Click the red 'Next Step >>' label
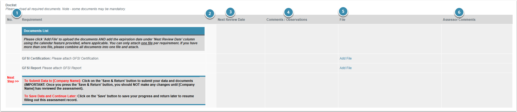This screenshot has width=517, height=112. (x=13, y=79)
